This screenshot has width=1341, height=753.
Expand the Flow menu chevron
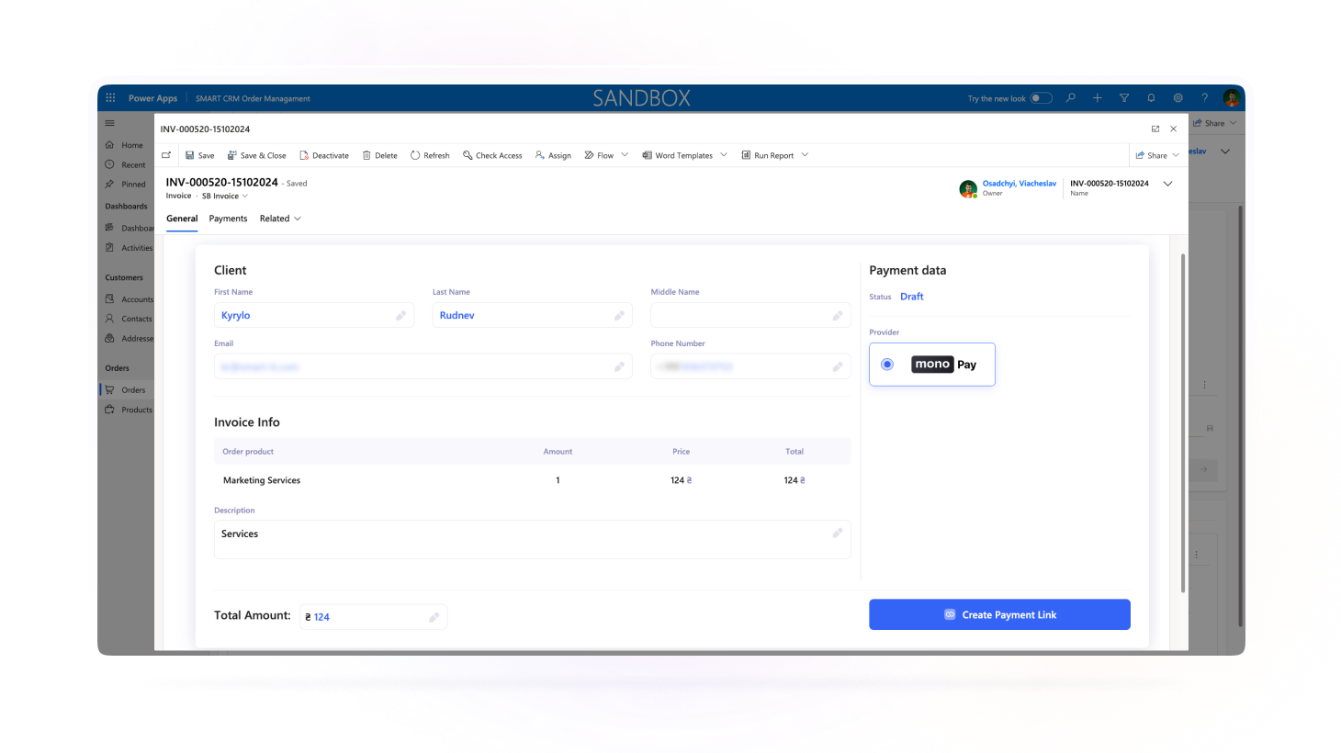[x=625, y=155]
